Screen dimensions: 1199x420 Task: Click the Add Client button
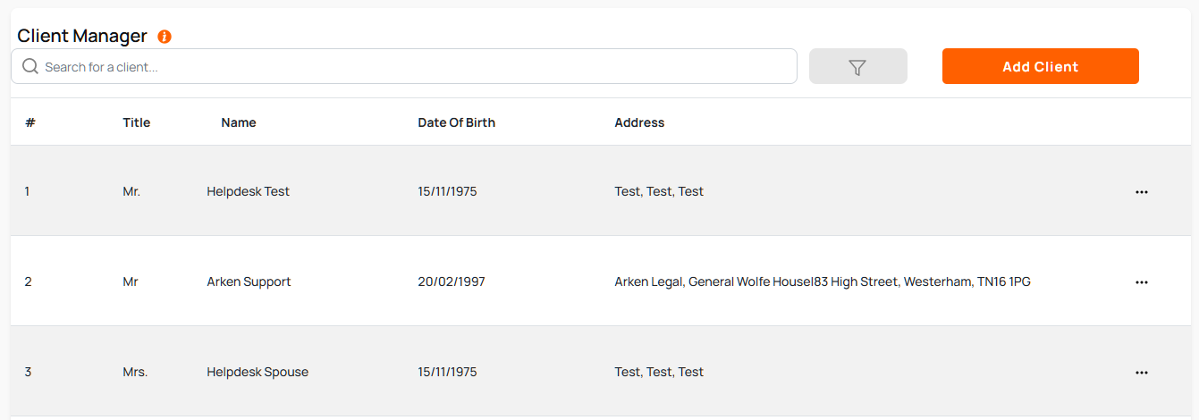point(1040,66)
